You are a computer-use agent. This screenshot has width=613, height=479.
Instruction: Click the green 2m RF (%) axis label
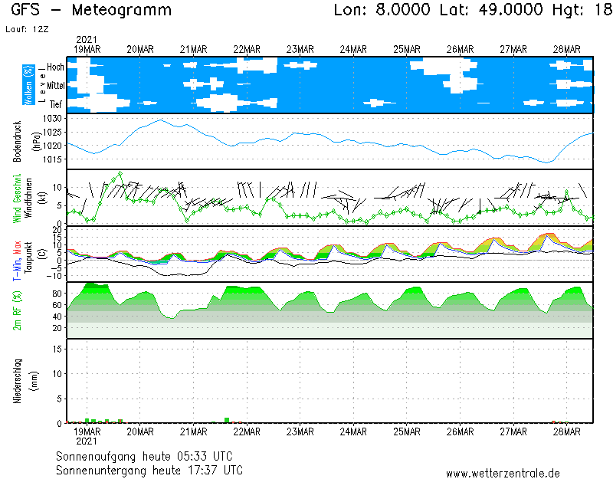click(16, 310)
